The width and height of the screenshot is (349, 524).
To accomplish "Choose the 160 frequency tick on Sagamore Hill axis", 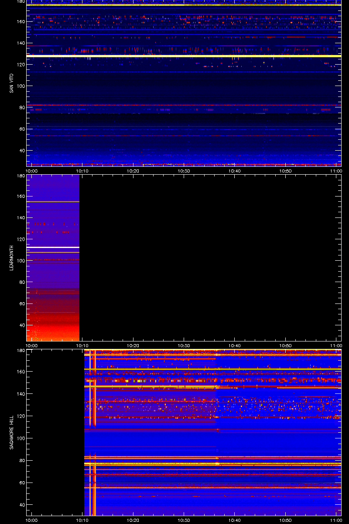I will click(20, 372).
